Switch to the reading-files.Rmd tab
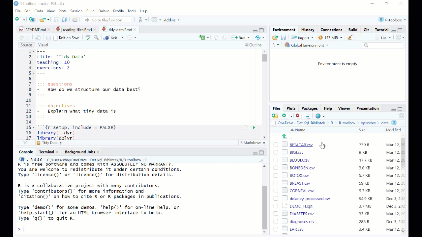This screenshot has width=422, height=237. [77, 30]
